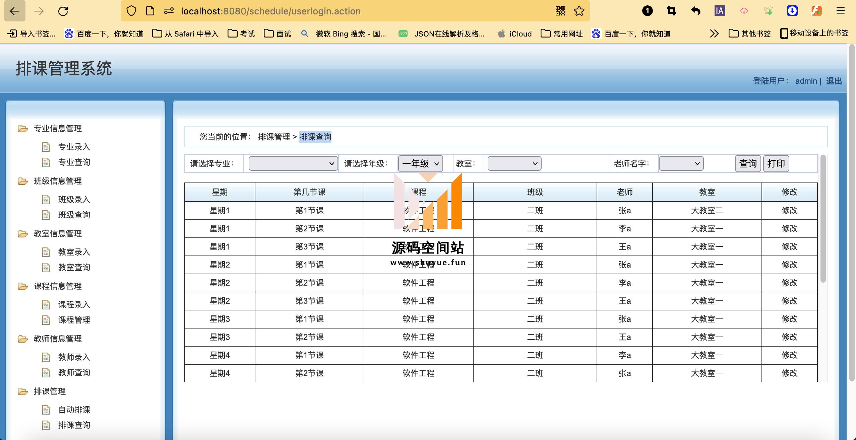Click the 专业信息管理 folder icon

pos(23,129)
